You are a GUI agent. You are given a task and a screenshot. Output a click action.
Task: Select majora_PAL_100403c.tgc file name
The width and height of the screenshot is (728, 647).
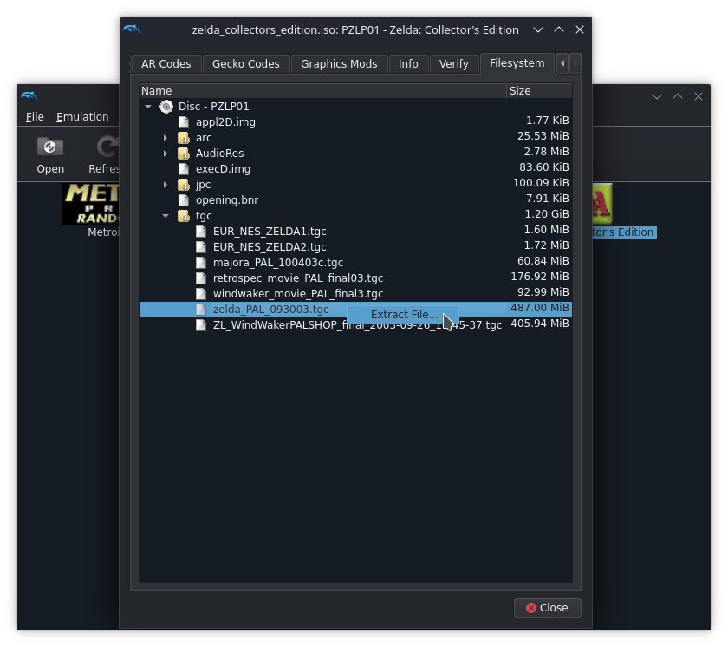pyautogui.click(x=277, y=263)
